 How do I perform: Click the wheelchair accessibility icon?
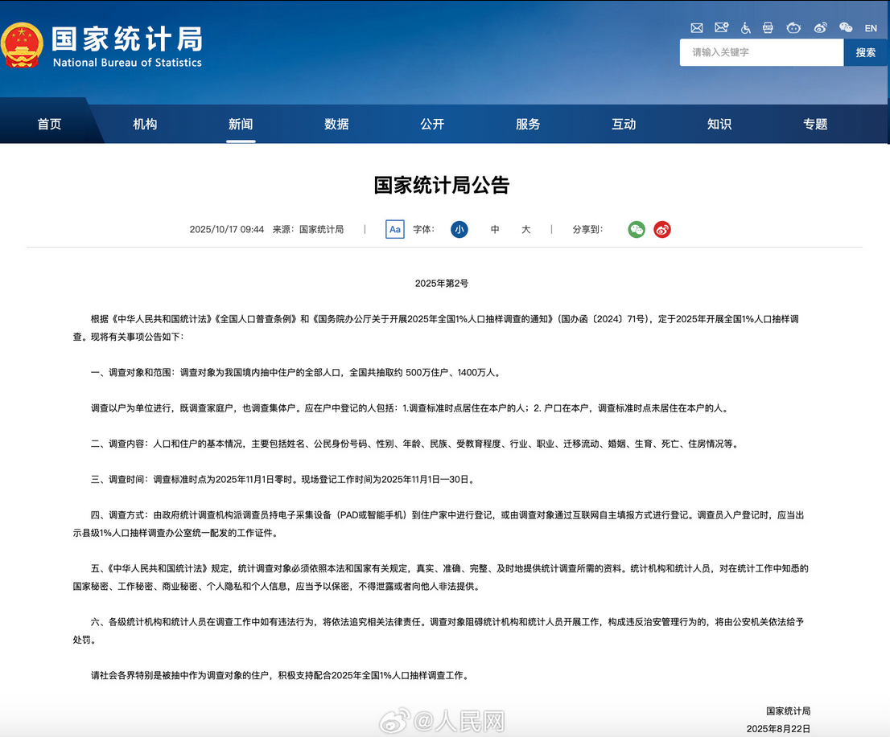(745, 28)
